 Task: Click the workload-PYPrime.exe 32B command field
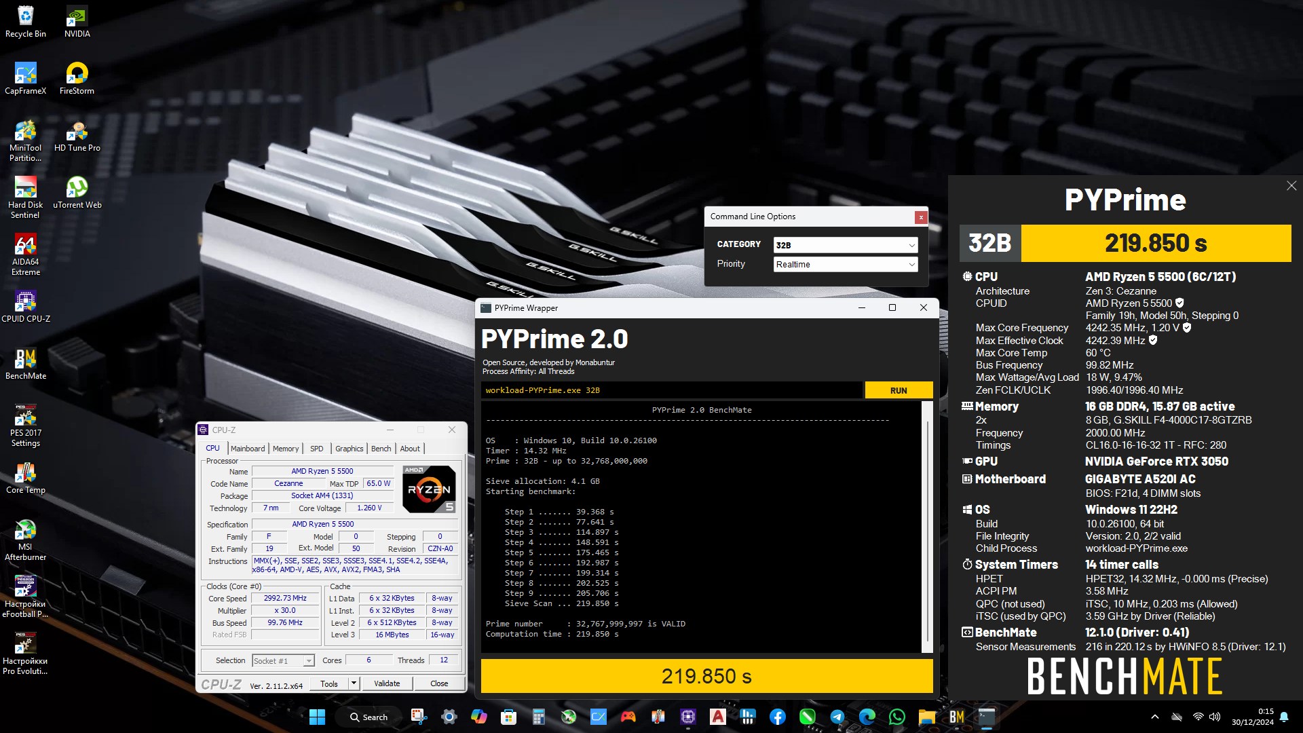tap(671, 390)
